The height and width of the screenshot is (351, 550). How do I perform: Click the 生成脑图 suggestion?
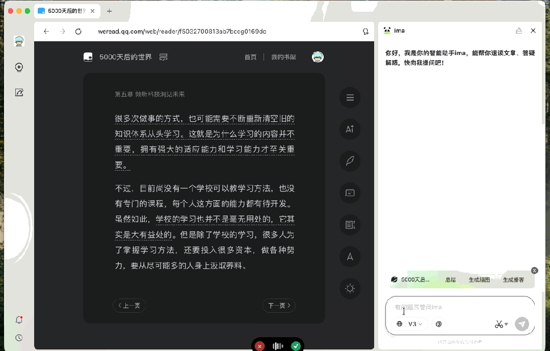[479, 280]
